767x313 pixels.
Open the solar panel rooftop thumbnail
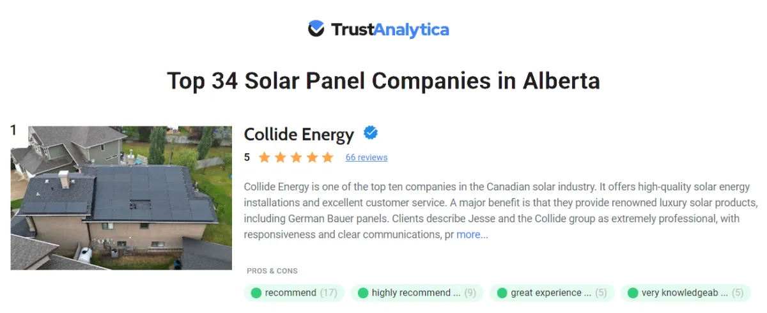tap(121, 197)
